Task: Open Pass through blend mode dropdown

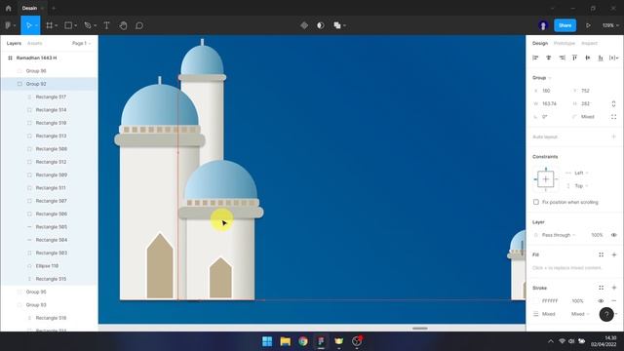Action: pyautogui.click(x=559, y=235)
